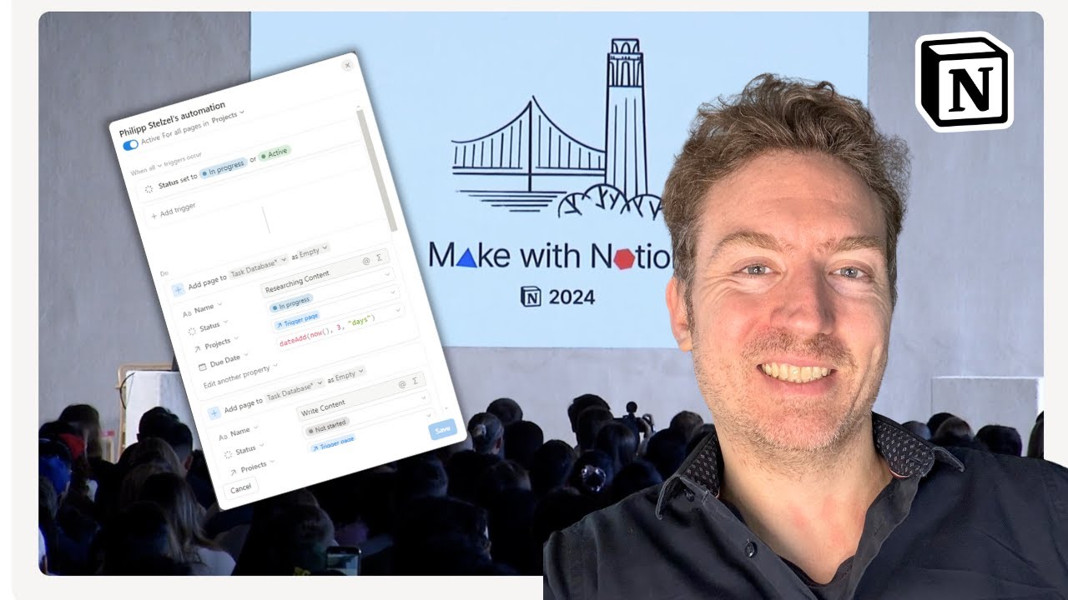The image size is (1068, 600).
Task: Click the blue Save button
Action: [442, 429]
